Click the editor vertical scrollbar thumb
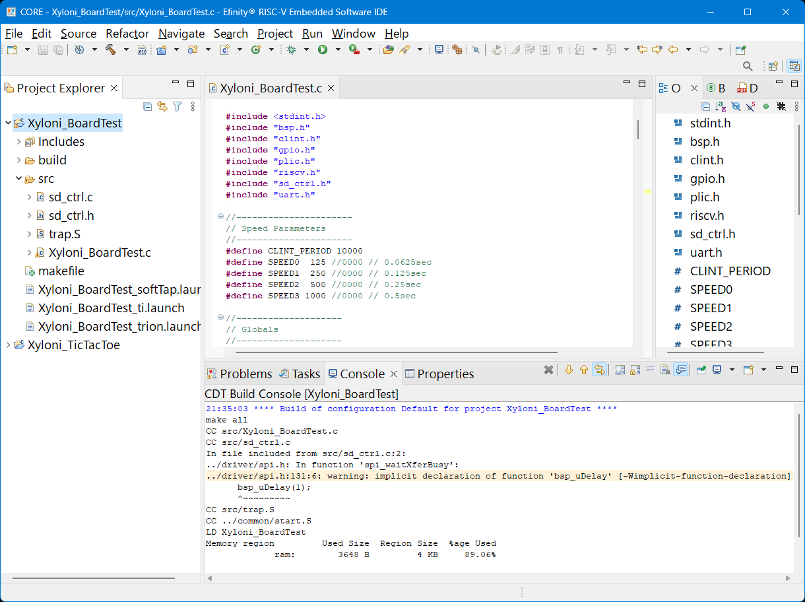Screen dimensions: 805x602 pos(638,129)
